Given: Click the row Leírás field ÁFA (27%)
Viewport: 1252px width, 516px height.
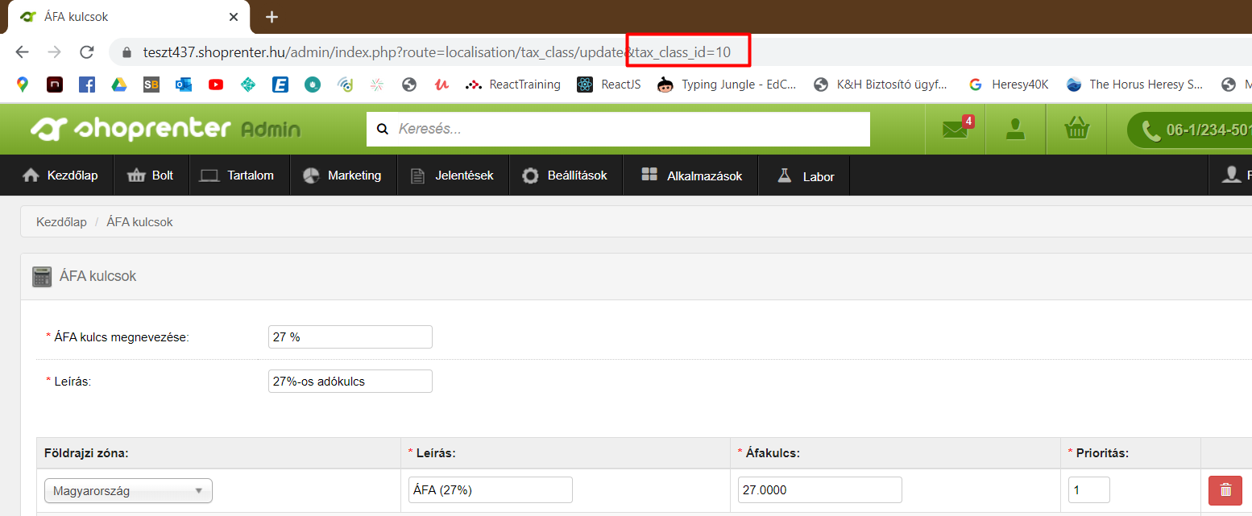Looking at the screenshot, I should point(491,489).
